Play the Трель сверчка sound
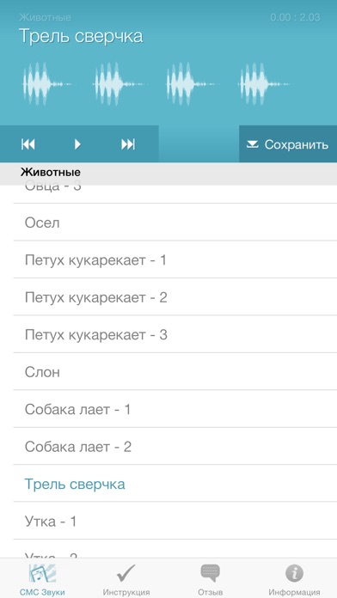The image size is (337, 598). click(78, 144)
